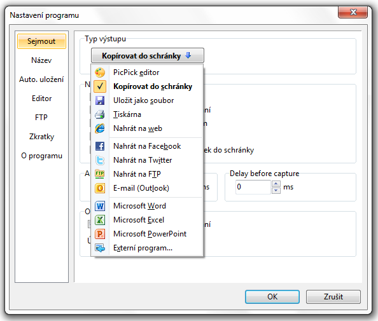378x321 pixels.
Task: Click the external program arrow icon
Action: click(100, 248)
